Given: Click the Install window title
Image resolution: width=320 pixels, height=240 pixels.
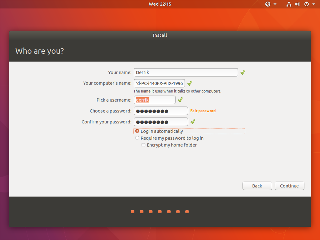Looking at the screenshot, I should pos(160,35).
